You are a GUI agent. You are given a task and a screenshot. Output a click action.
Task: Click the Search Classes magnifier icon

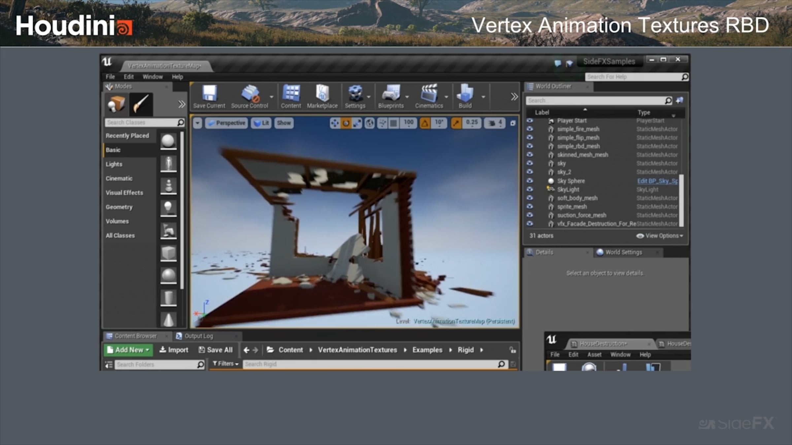point(181,122)
